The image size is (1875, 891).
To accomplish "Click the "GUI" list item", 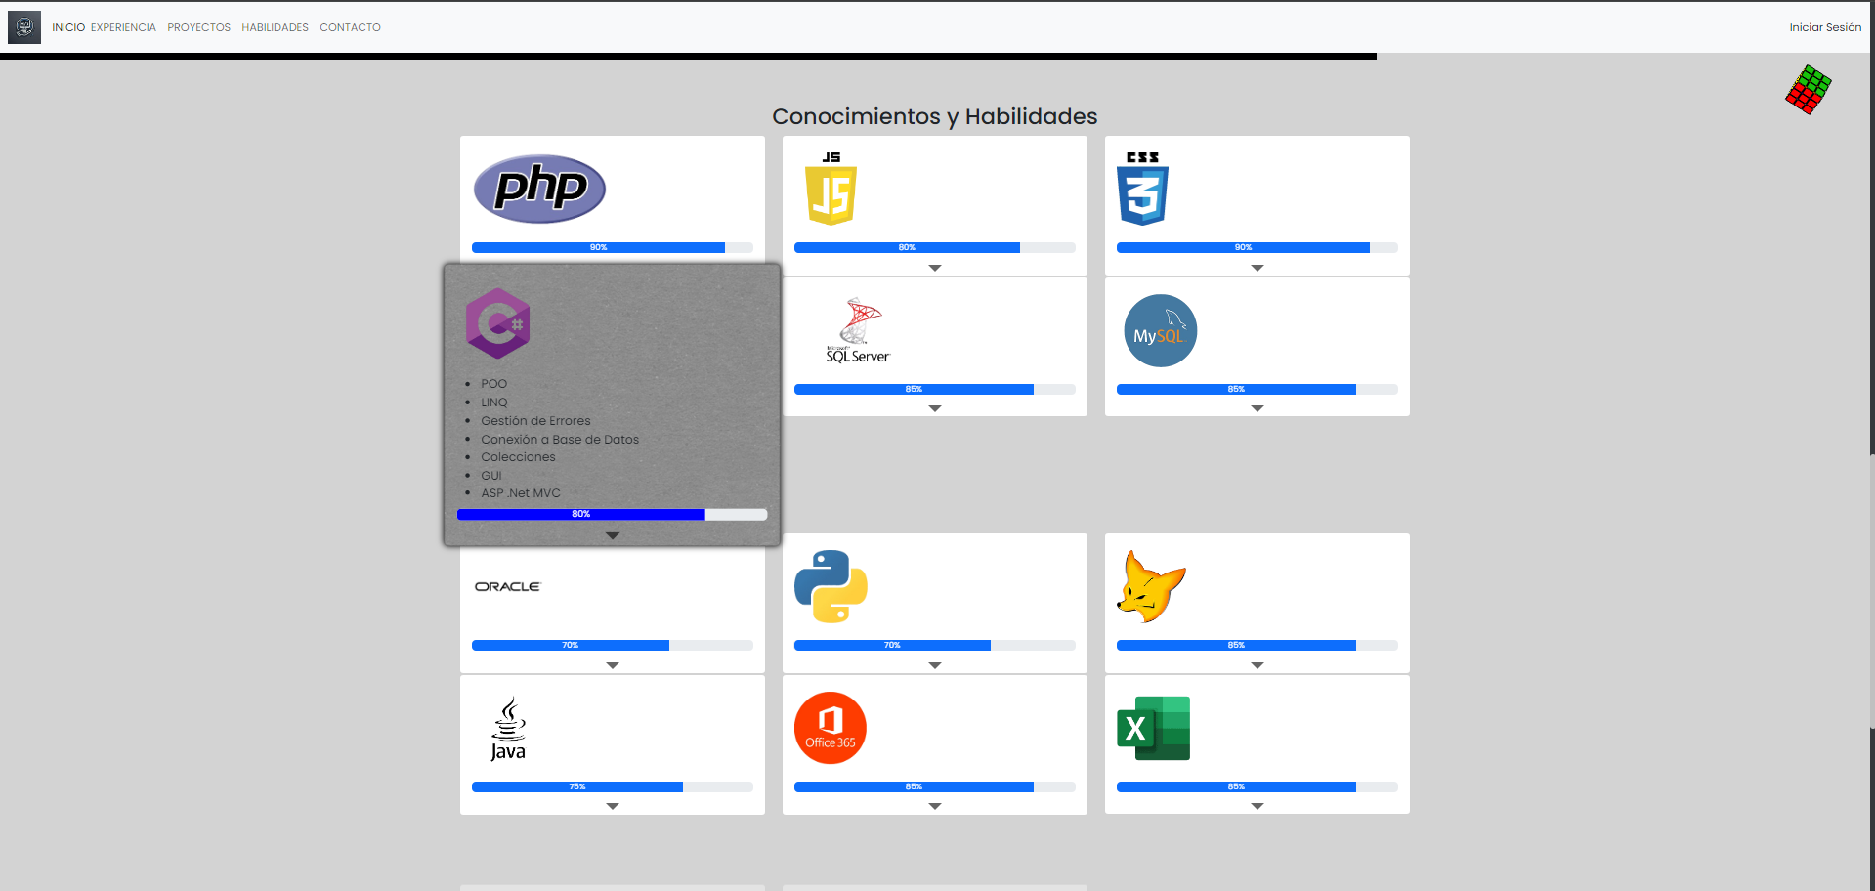I will click(x=491, y=476).
